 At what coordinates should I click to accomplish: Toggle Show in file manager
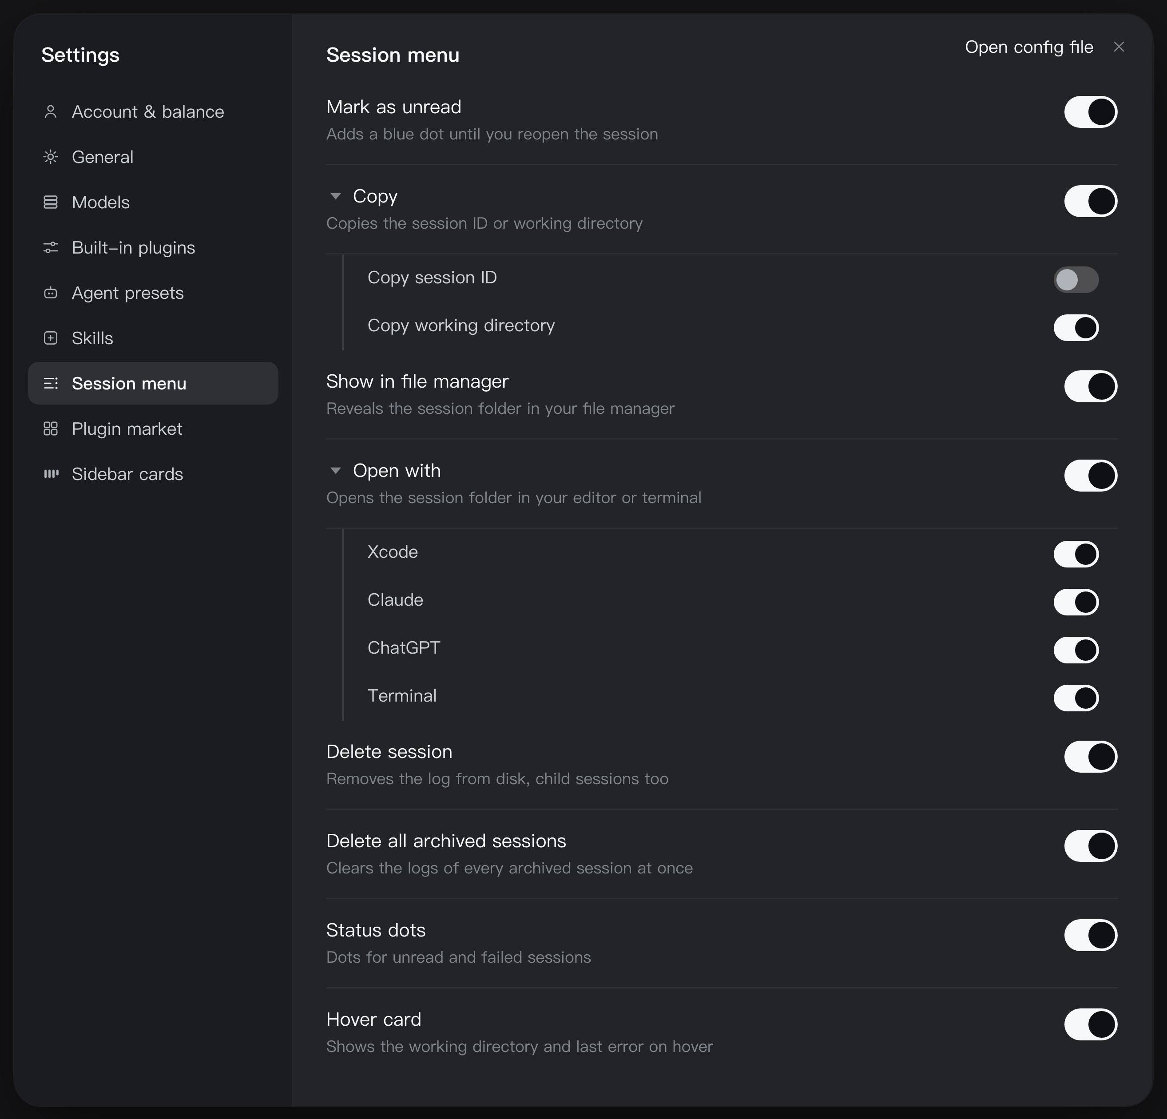pyautogui.click(x=1090, y=386)
